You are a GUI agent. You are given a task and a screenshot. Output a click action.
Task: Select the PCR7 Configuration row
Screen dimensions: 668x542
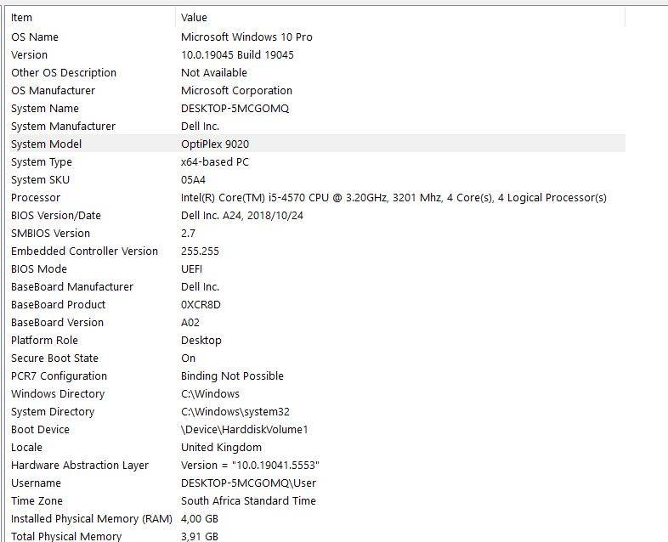(x=59, y=375)
